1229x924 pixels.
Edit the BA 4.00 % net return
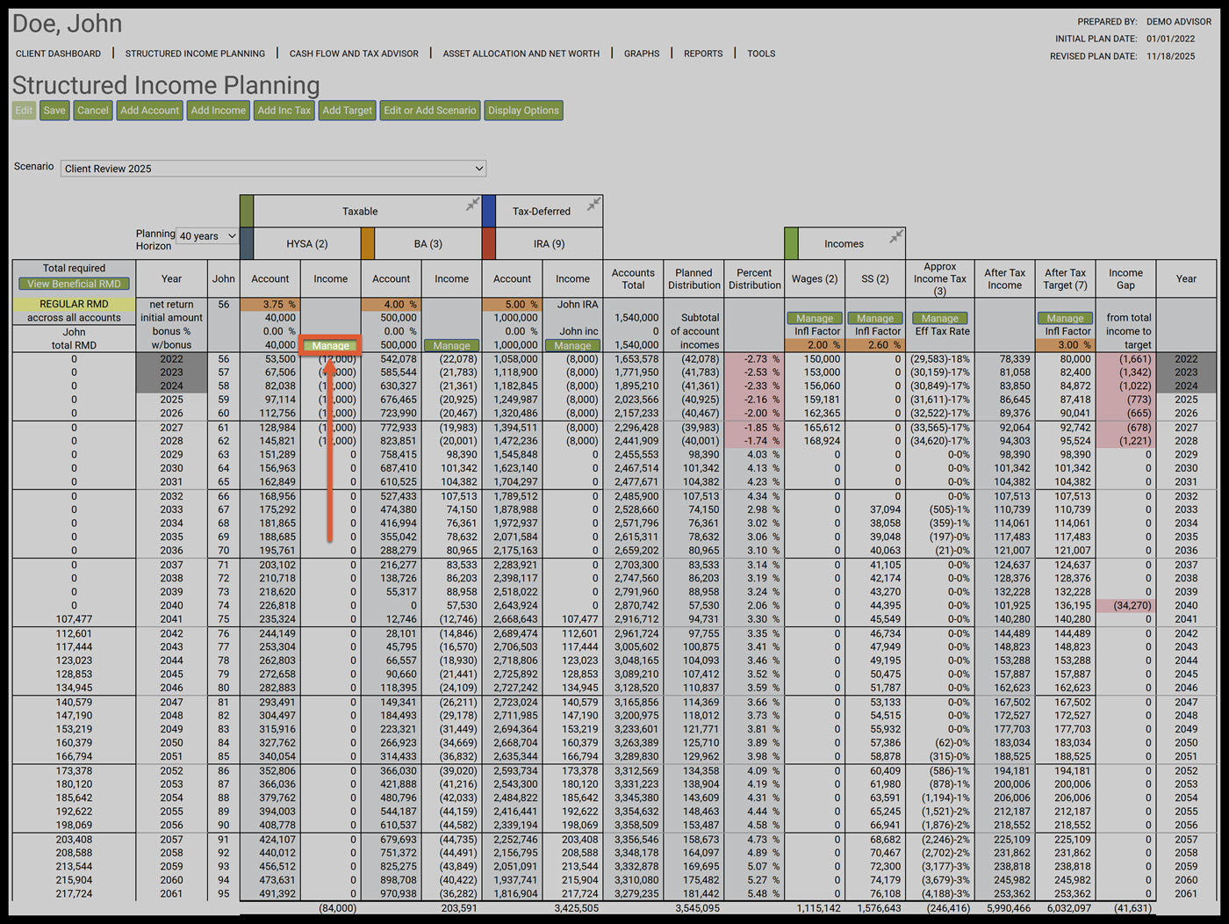[392, 305]
